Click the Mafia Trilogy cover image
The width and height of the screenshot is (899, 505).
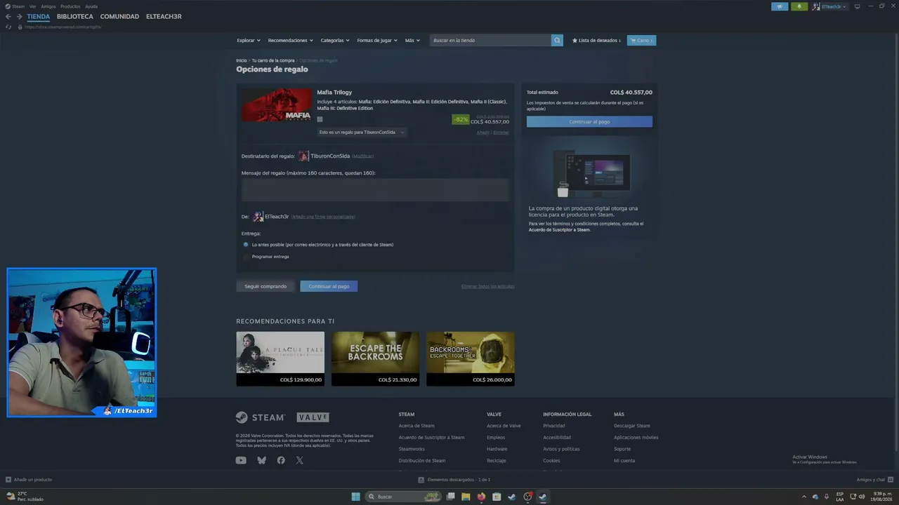tap(277, 105)
